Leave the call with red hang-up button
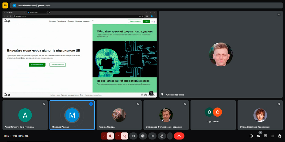The image size is (285, 142). click(x=179, y=136)
